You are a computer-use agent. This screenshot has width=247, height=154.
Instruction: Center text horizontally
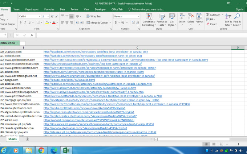pos(67,22)
